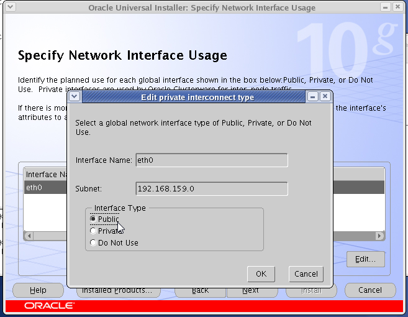Select the eth0 row in interface table

pos(45,187)
